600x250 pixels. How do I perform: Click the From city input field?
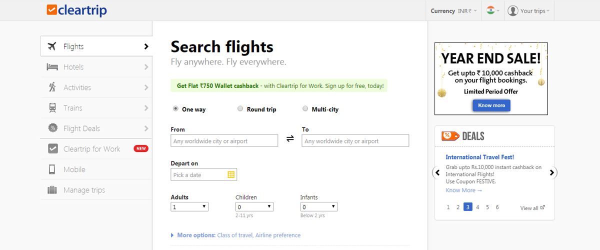click(224, 141)
